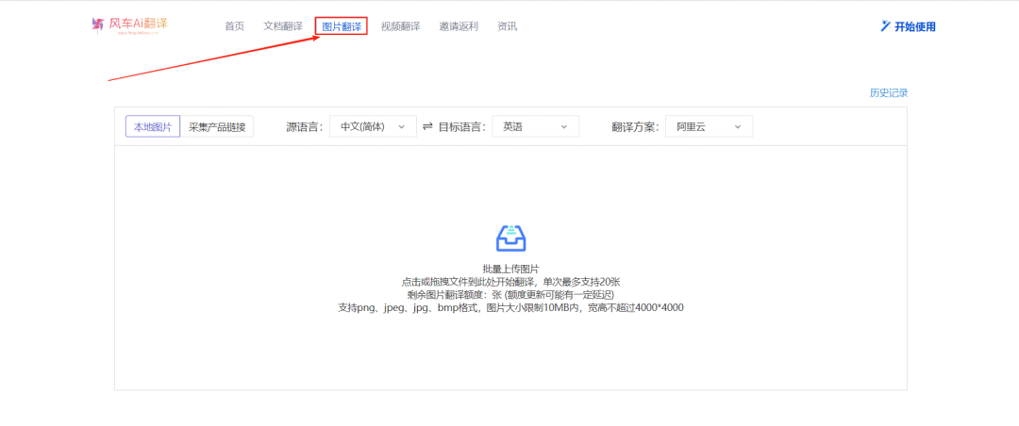Click the 源语言 label
The height and width of the screenshot is (426, 1019).
(x=305, y=127)
